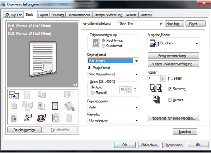Image resolution: width=211 pixels, height=153 pixels.
Task: Click the greyed two overlapping pages icon in top row
Action: [x=41, y=95]
